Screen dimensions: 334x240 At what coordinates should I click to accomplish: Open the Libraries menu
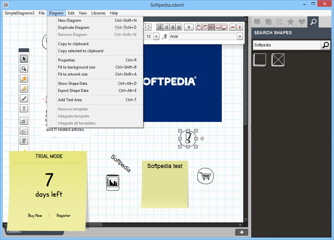[x=98, y=13]
